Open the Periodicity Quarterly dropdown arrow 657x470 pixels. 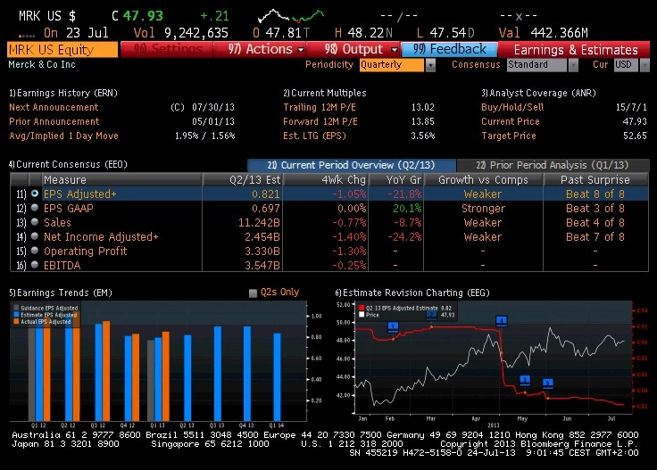click(430, 65)
